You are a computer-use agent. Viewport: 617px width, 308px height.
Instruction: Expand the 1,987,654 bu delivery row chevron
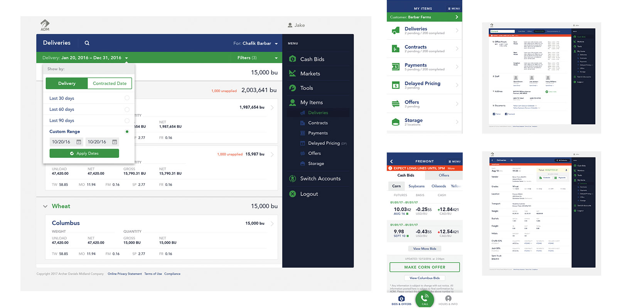click(272, 107)
